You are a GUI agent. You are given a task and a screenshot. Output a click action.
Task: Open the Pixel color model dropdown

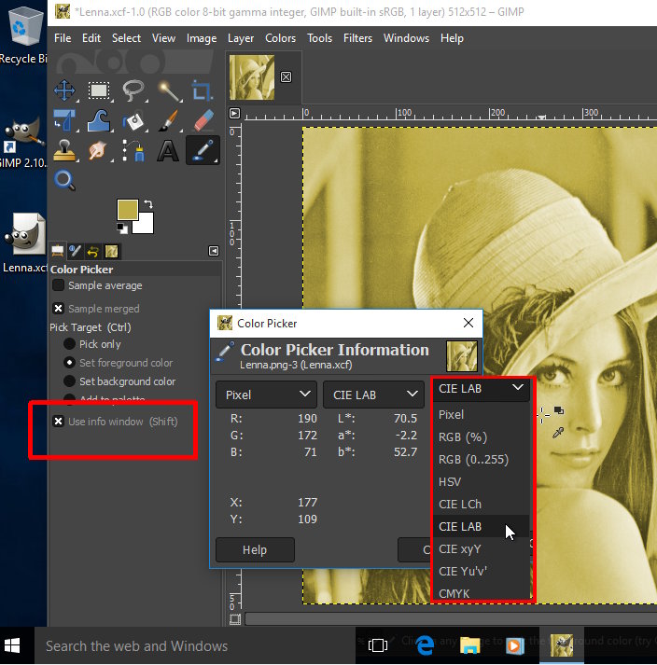(x=267, y=395)
